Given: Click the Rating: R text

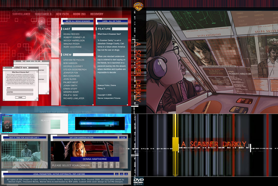Looking at the screenshot, I should click(x=101, y=89).
